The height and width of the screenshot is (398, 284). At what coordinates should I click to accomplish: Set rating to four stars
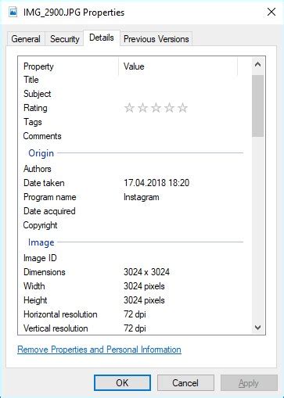click(169, 108)
